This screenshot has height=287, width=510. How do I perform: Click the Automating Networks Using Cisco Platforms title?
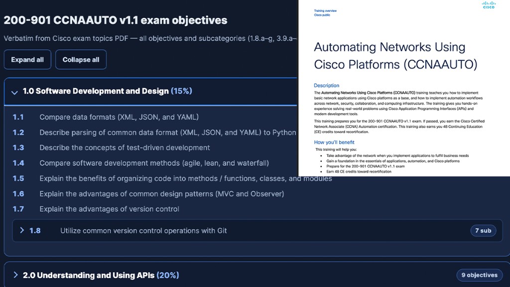click(395, 56)
